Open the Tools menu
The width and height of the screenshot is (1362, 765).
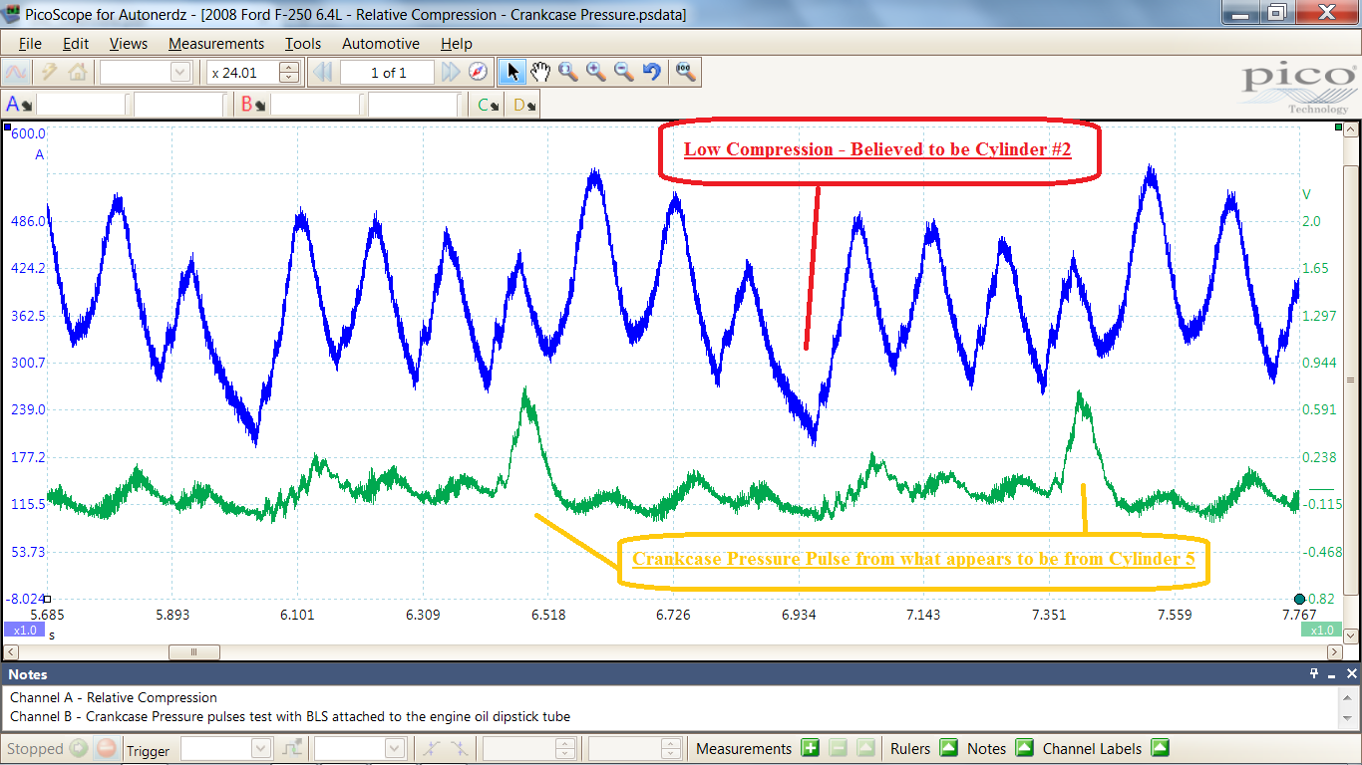click(x=303, y=44)
